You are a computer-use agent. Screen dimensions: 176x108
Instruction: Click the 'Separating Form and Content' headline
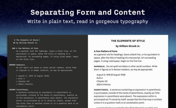coord(88,12)
